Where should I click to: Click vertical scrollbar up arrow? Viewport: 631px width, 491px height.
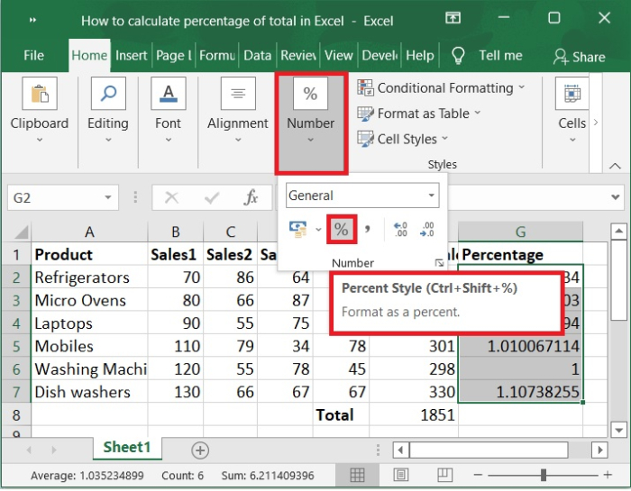(618, 232)
